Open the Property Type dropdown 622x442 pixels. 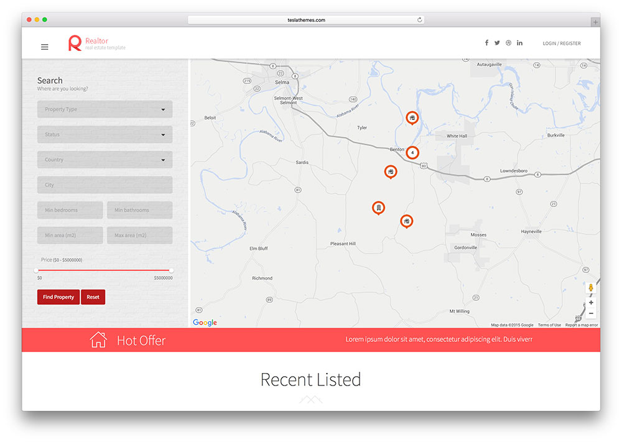click(x=104, y=109)
